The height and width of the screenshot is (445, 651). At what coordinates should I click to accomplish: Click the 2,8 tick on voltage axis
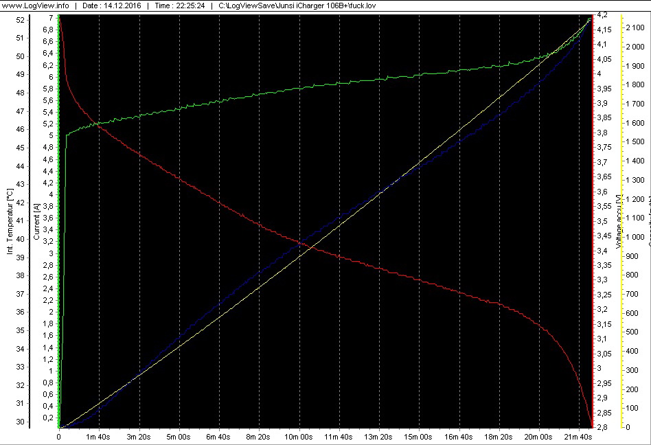[602, 427]
